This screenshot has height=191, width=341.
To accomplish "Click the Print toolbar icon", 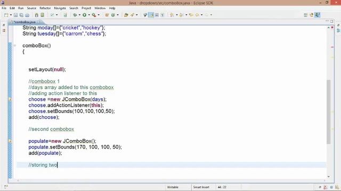I will pyautogui.click(x=27, y=15).
